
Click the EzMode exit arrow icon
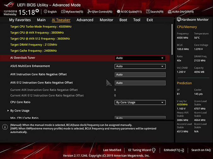pos(182,150)
